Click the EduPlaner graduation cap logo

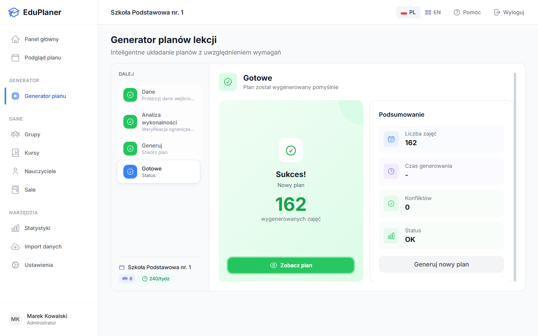(13, 12)
